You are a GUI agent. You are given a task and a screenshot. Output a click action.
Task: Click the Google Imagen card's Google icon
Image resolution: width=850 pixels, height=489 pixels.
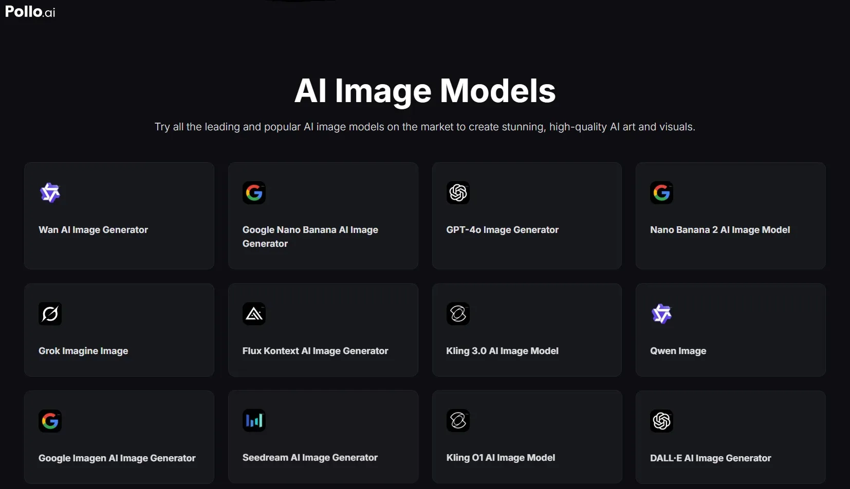pos(50,421)
